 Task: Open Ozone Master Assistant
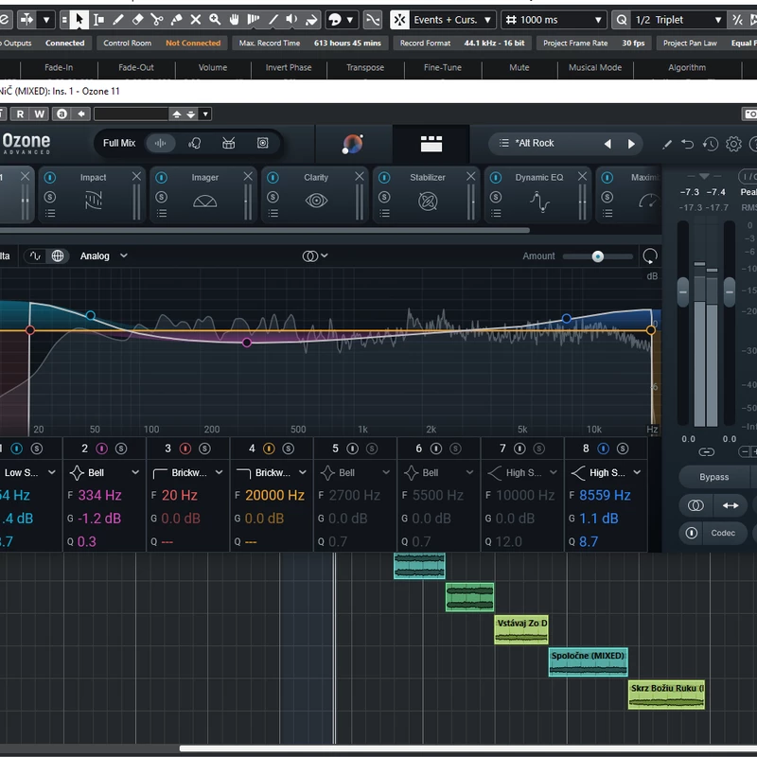coord(353,144)
